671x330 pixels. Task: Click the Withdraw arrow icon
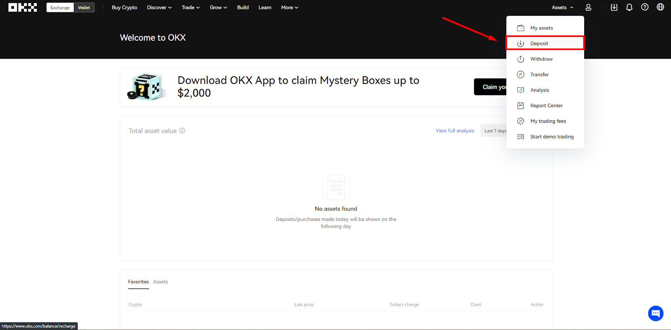pyautogui.click(x=520, y=59)
